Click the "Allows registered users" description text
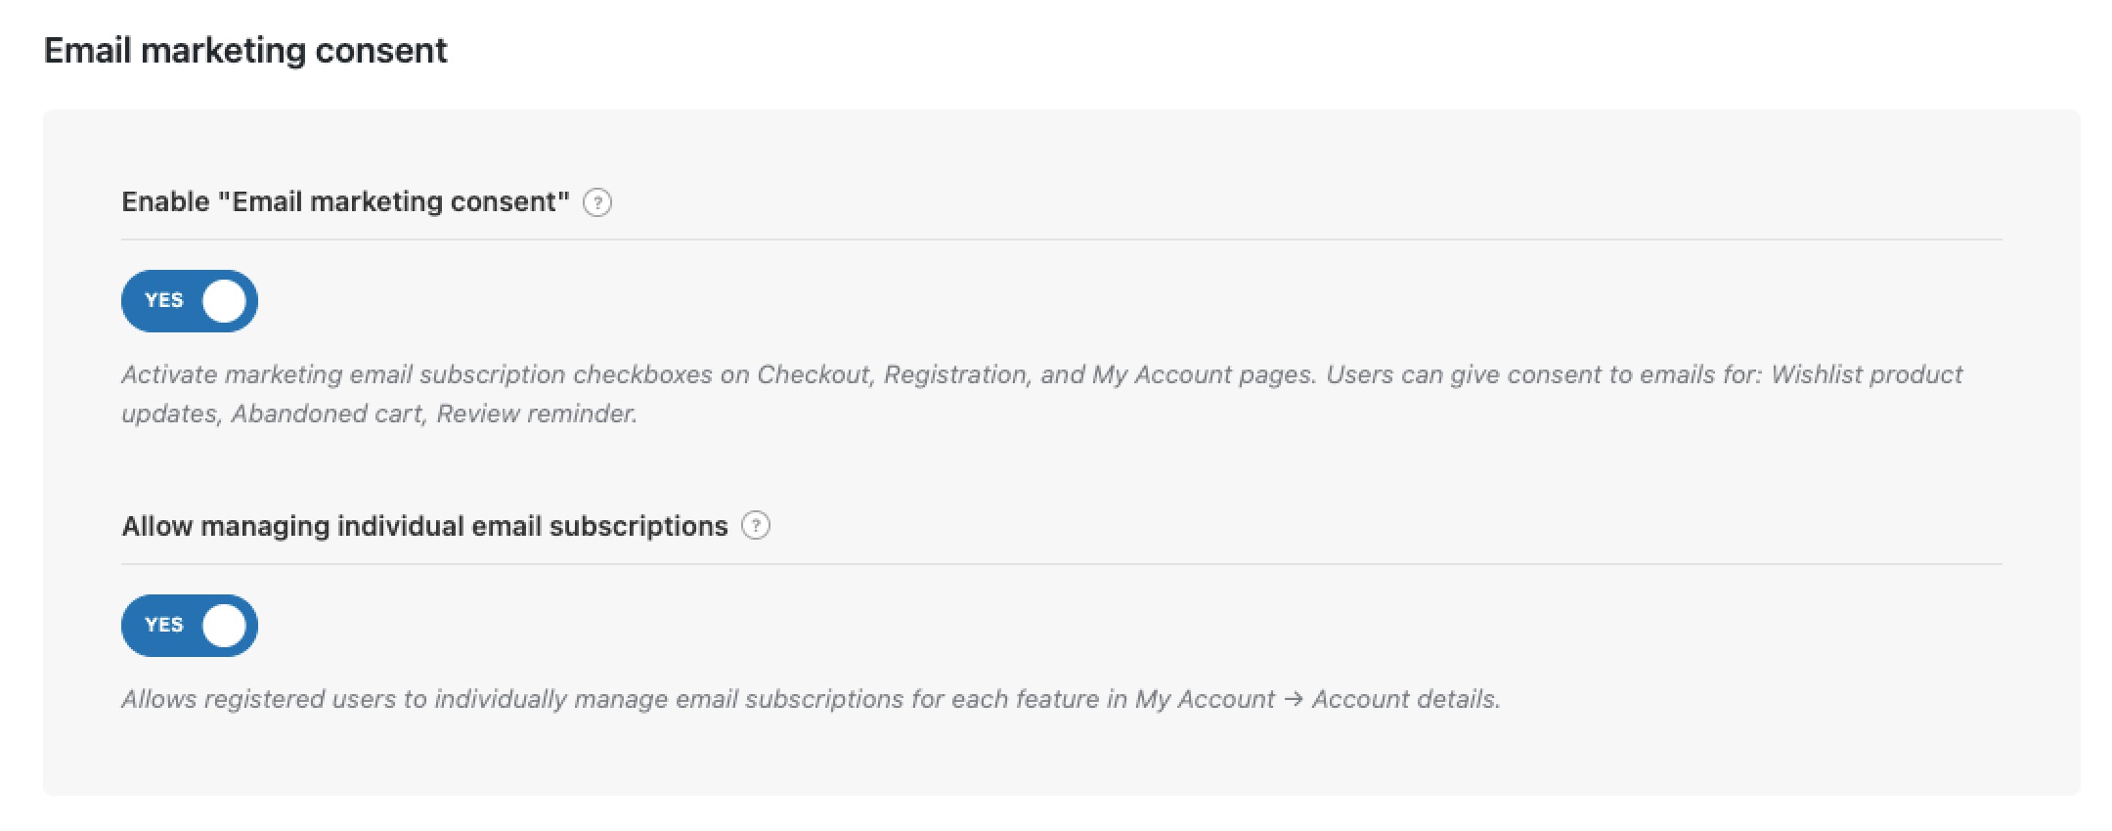2112x831 pixels. point(274,700)
